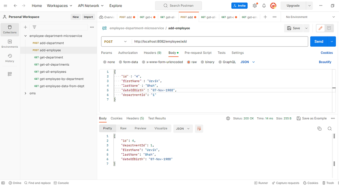Click Save as Example
The width and height of the screenshot is (339, 186).
point(312,118)
